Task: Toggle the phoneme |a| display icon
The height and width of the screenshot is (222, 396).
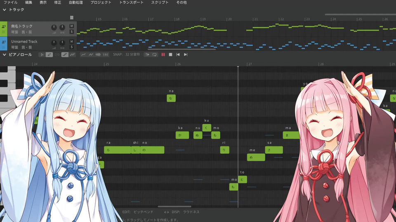Action: click(105, 55)
